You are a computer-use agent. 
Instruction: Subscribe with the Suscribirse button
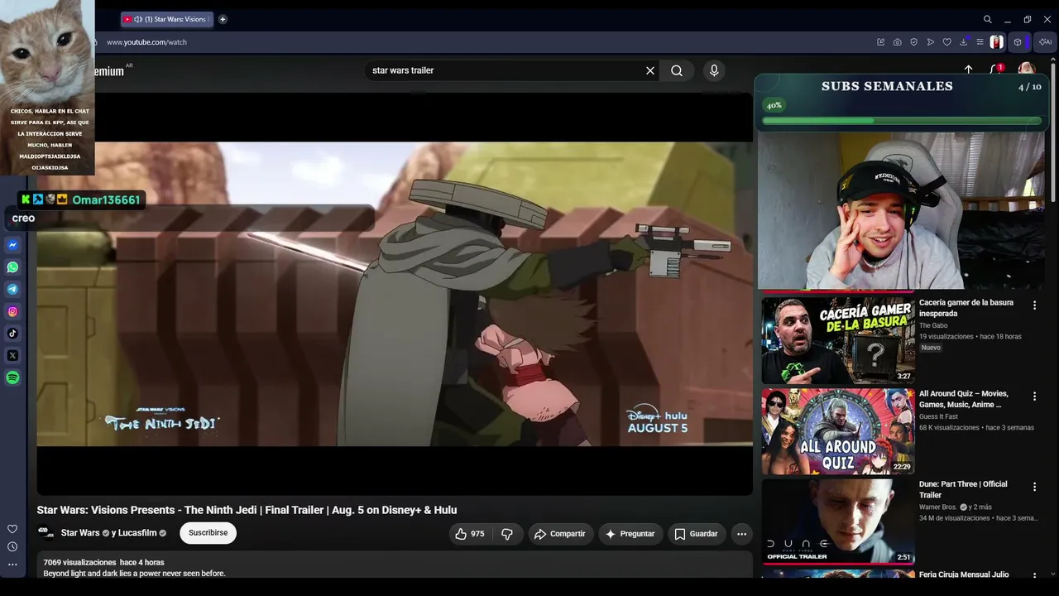click(x=208, y=533)
